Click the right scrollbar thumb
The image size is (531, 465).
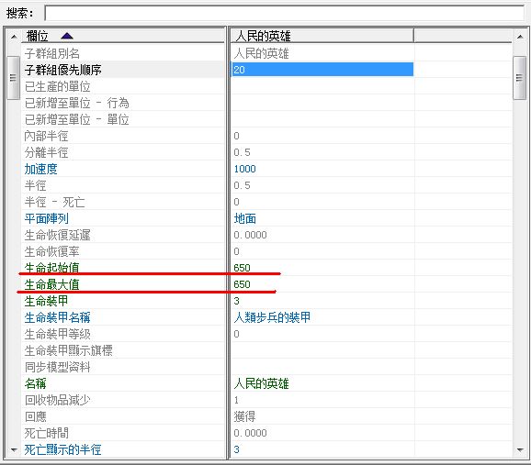(519, 78)
